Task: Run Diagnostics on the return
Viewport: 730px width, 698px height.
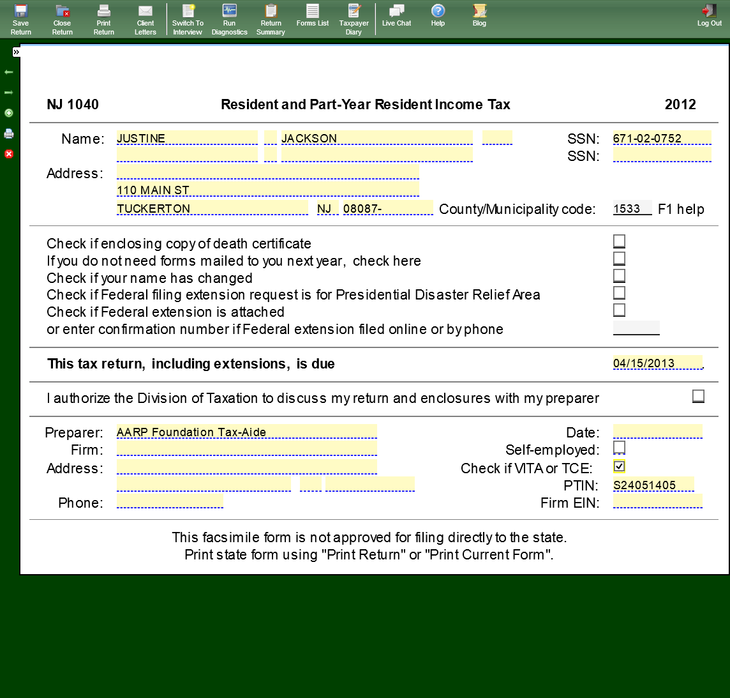Action: (x=229, y=19)
